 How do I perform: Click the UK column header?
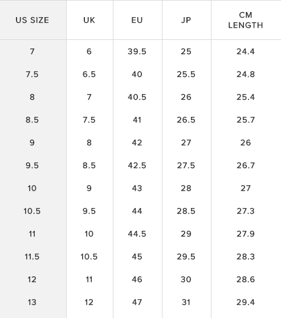coord(89,20)
